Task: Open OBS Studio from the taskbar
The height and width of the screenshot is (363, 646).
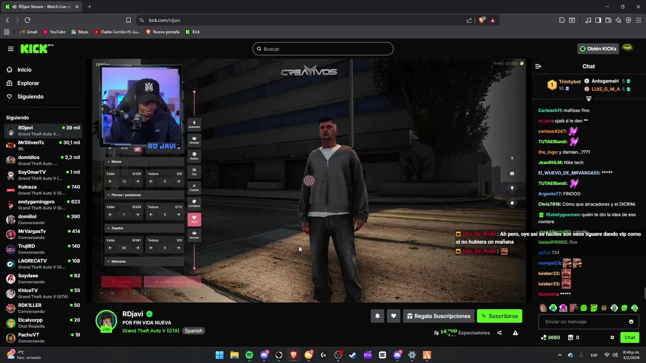Action: tap(338, 355)
